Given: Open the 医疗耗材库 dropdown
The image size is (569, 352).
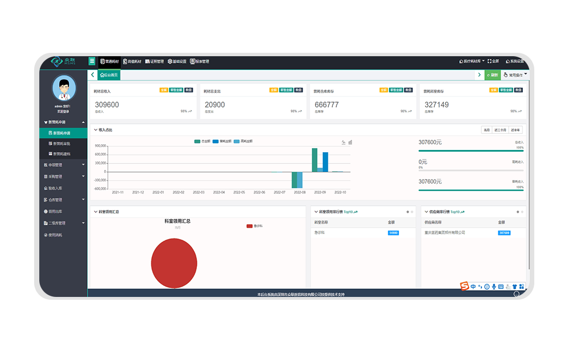Looking at the screenshot, I should tap(472, 61).
